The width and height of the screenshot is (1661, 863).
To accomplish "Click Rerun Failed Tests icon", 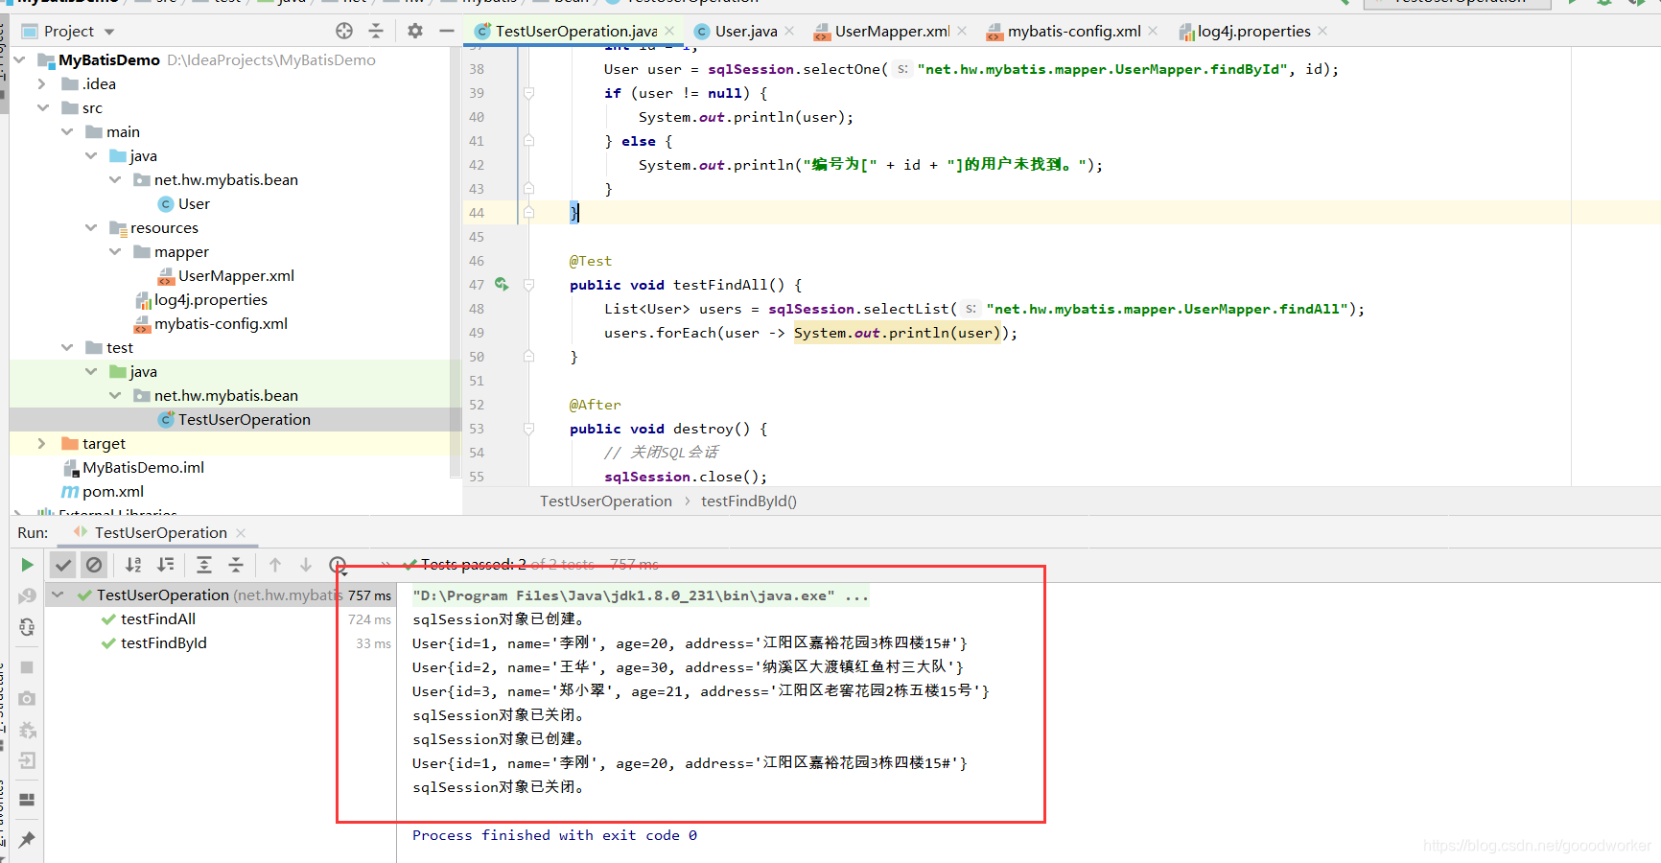I will (x=27, y=595).
